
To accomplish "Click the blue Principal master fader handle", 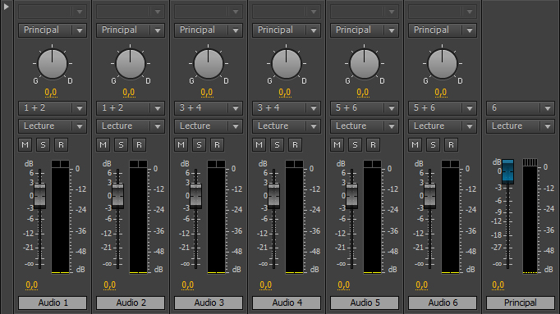I will click(x=507, y=171).
